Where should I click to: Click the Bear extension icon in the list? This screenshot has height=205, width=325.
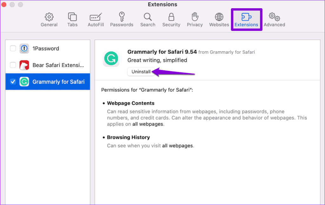click(24, 65)
